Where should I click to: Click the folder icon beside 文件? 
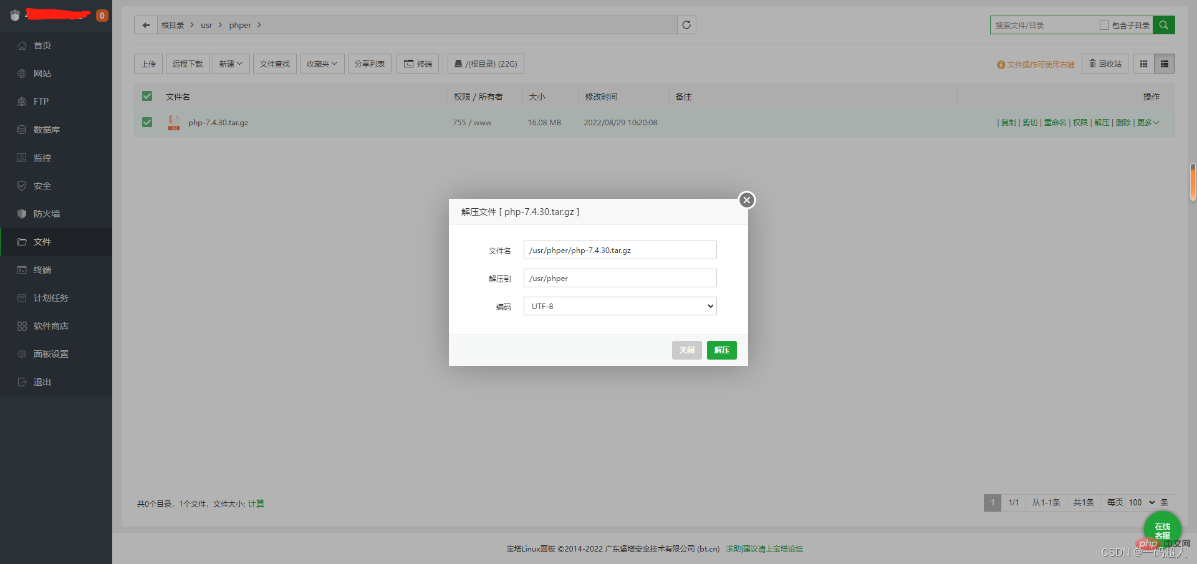click(x=22, y=242)
